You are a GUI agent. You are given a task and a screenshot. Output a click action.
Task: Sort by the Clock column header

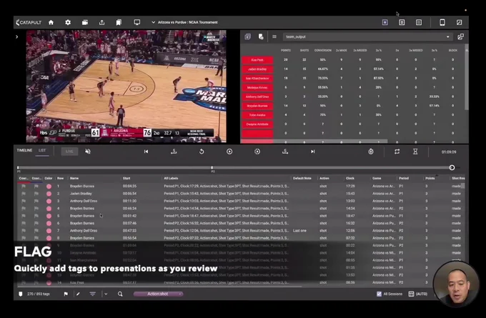pos(350,178)
